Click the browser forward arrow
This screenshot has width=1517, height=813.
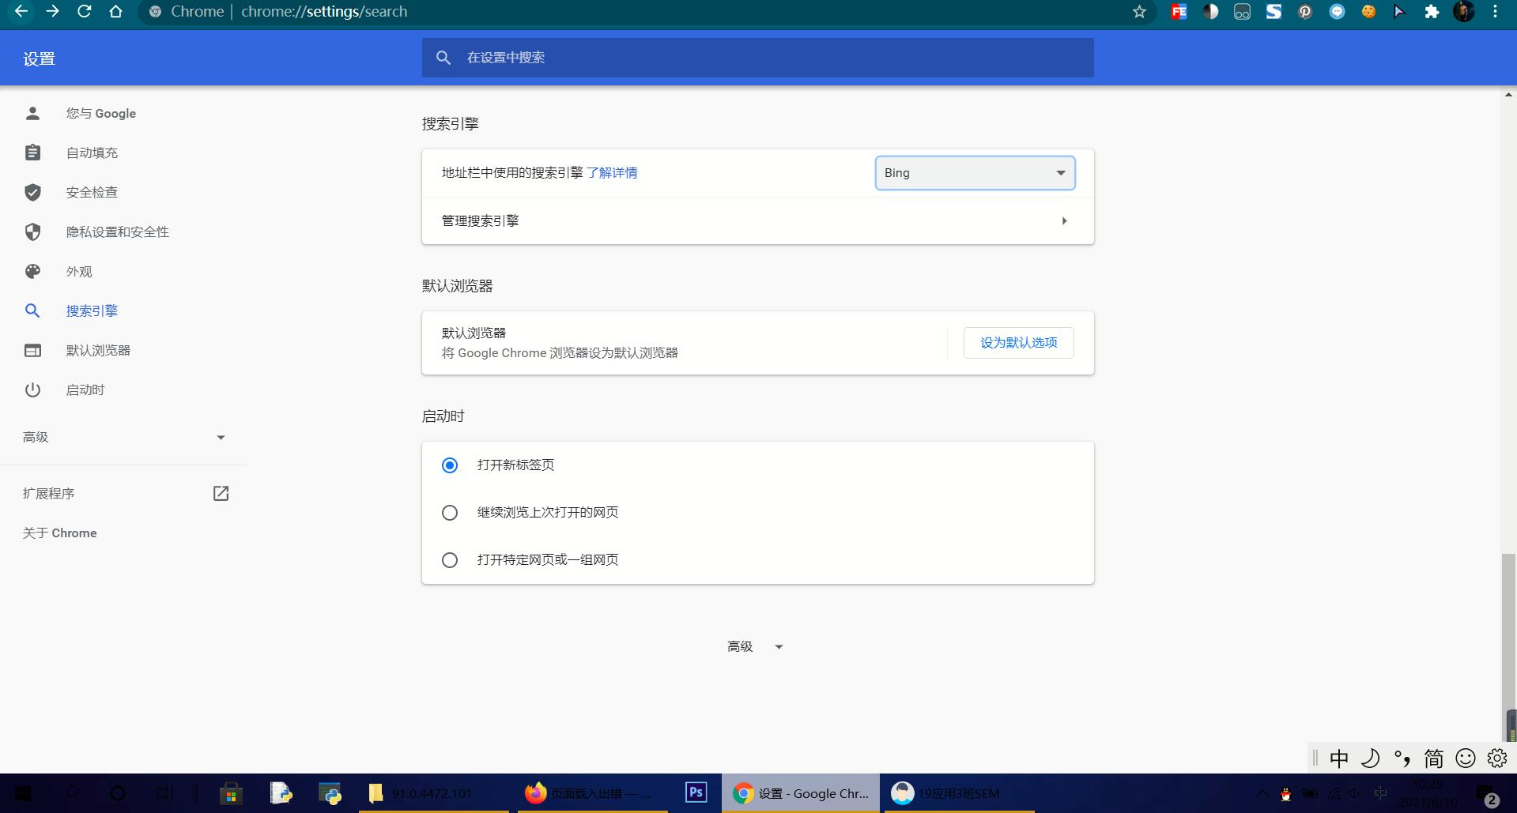tap(52, 11)
